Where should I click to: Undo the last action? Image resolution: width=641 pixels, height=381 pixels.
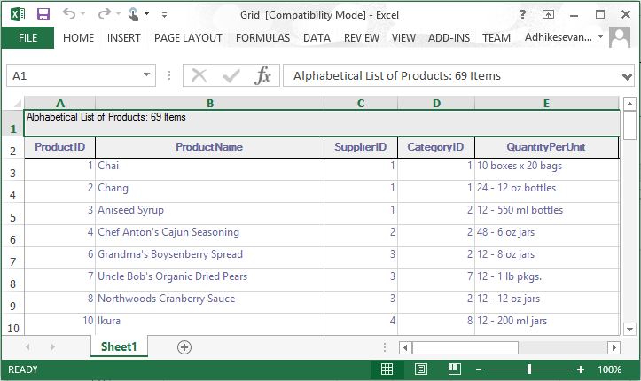68,14
